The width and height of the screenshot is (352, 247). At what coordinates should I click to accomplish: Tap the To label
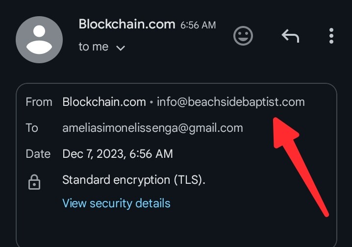(x=32, y=128)
